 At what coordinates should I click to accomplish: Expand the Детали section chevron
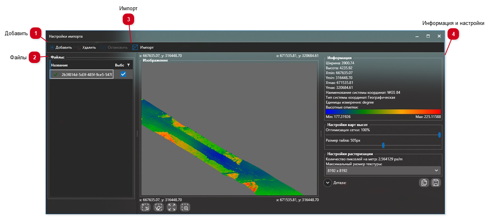pos(328,182)
